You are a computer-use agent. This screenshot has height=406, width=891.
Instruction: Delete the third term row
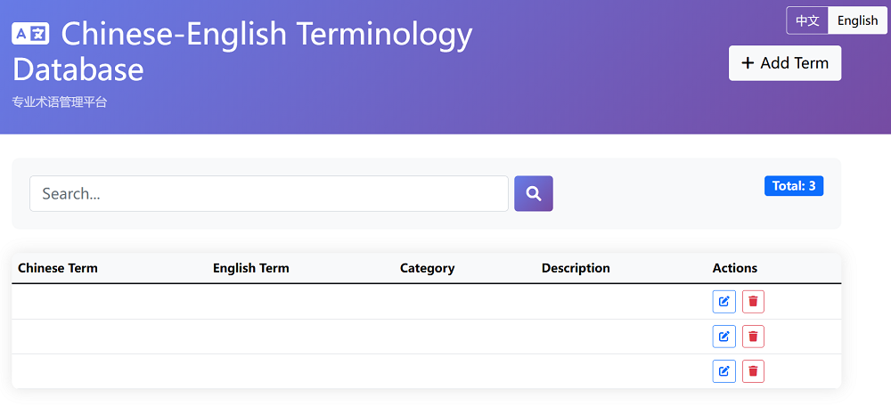(753, 371)
